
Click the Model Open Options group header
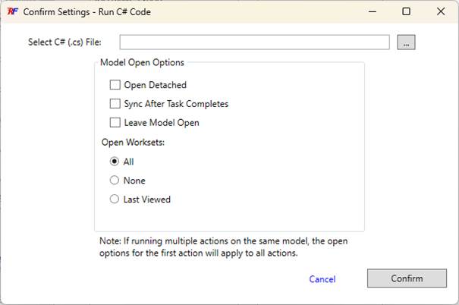[142, 62]
